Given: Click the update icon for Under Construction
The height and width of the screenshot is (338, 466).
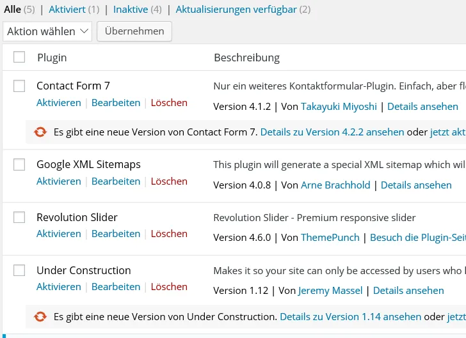Looking at the screenshot, I should pos(40,317).
